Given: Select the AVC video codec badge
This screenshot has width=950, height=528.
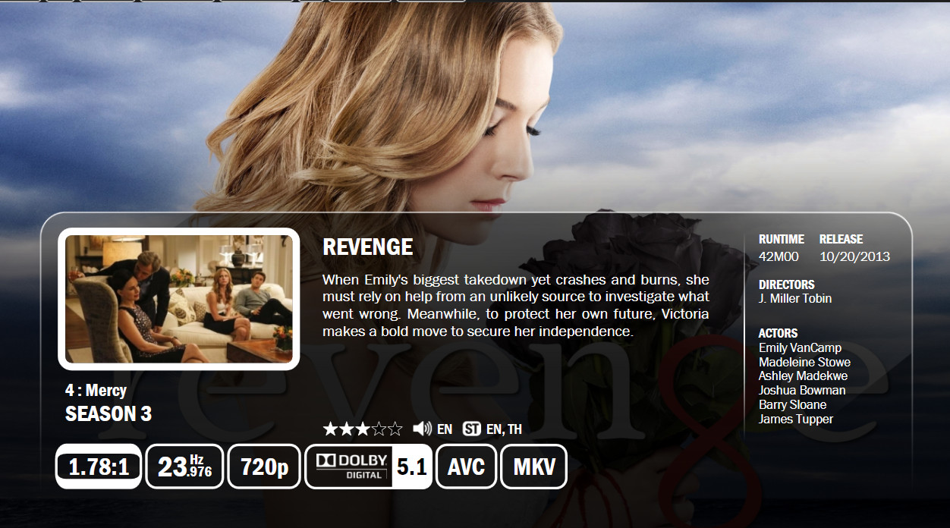Looking at the screenshot, I should [x=467, y=467].
